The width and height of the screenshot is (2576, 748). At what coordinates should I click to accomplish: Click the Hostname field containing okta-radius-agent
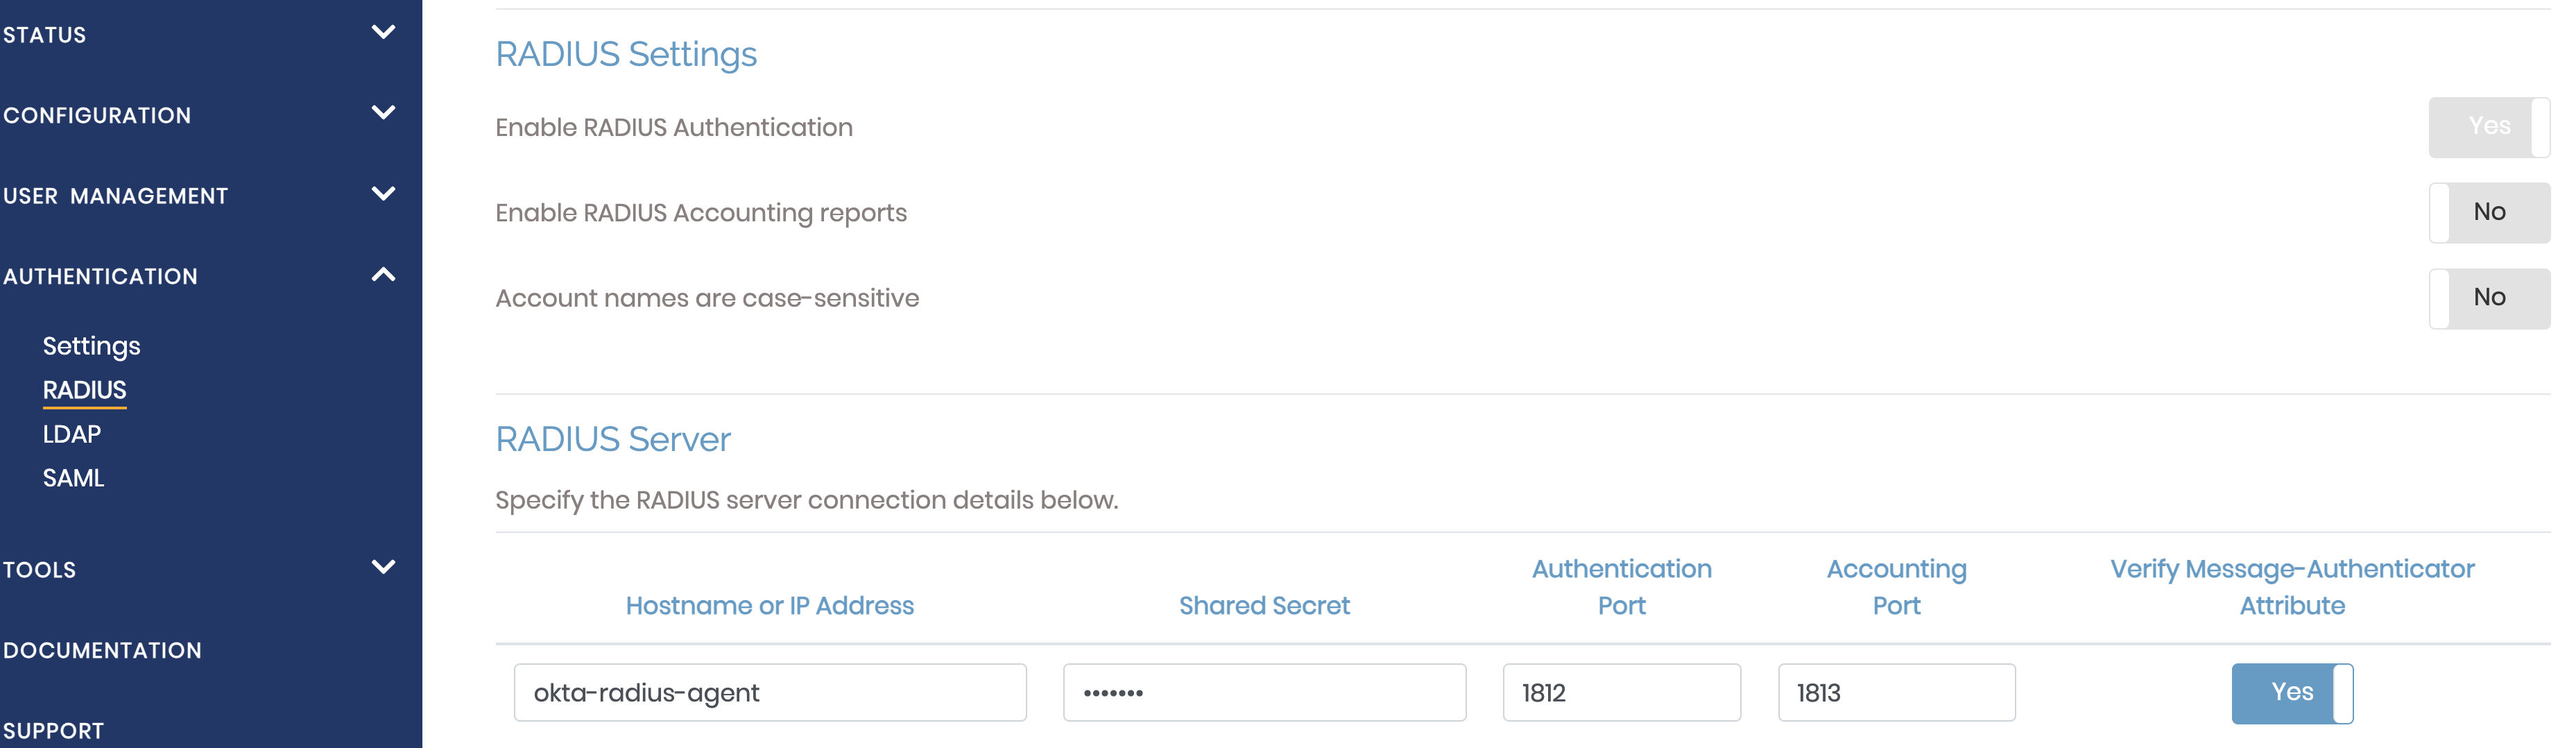pyautogui.click(x=770, y=691)
